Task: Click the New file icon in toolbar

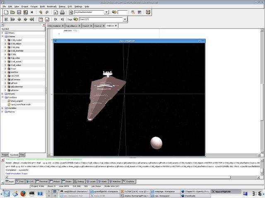Action: pos(7,12)
